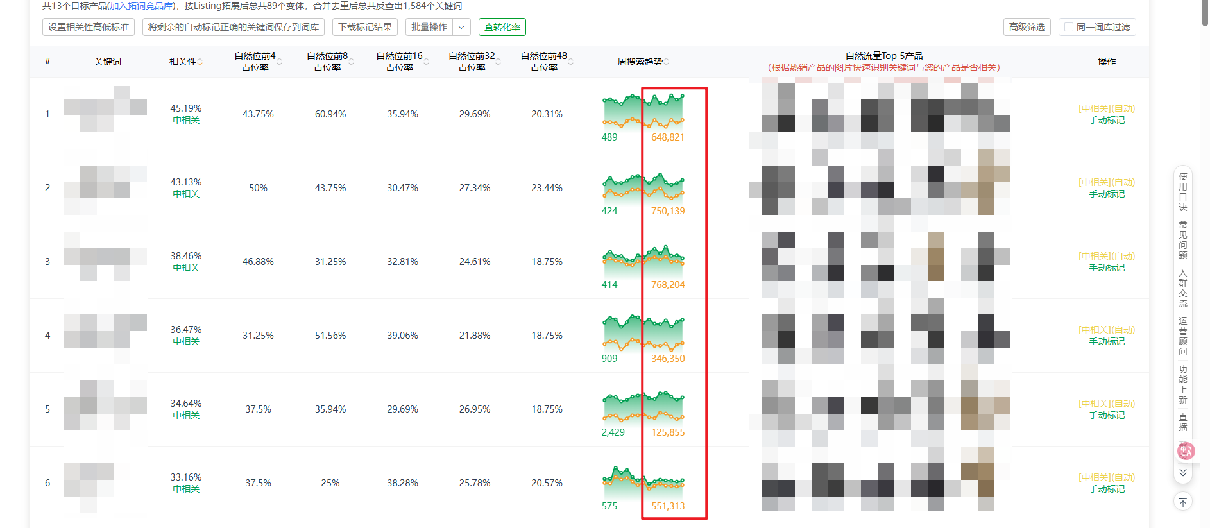Toggle 同一词库过滤 checkbox
1210x528 pixels.
tap(1069, 27)
